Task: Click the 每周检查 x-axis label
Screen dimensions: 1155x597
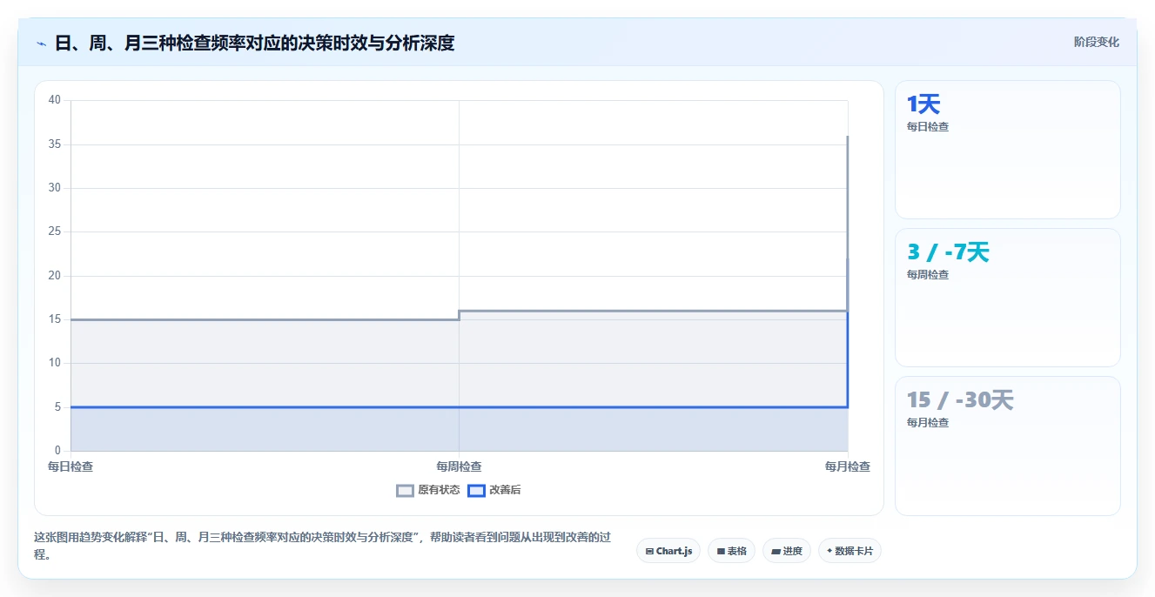Action: [x=459, y=466]
